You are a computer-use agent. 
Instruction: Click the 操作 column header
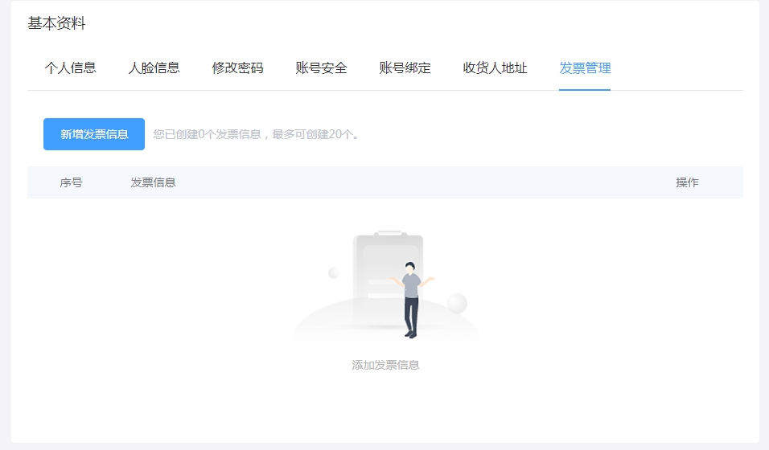pos(687,182)
